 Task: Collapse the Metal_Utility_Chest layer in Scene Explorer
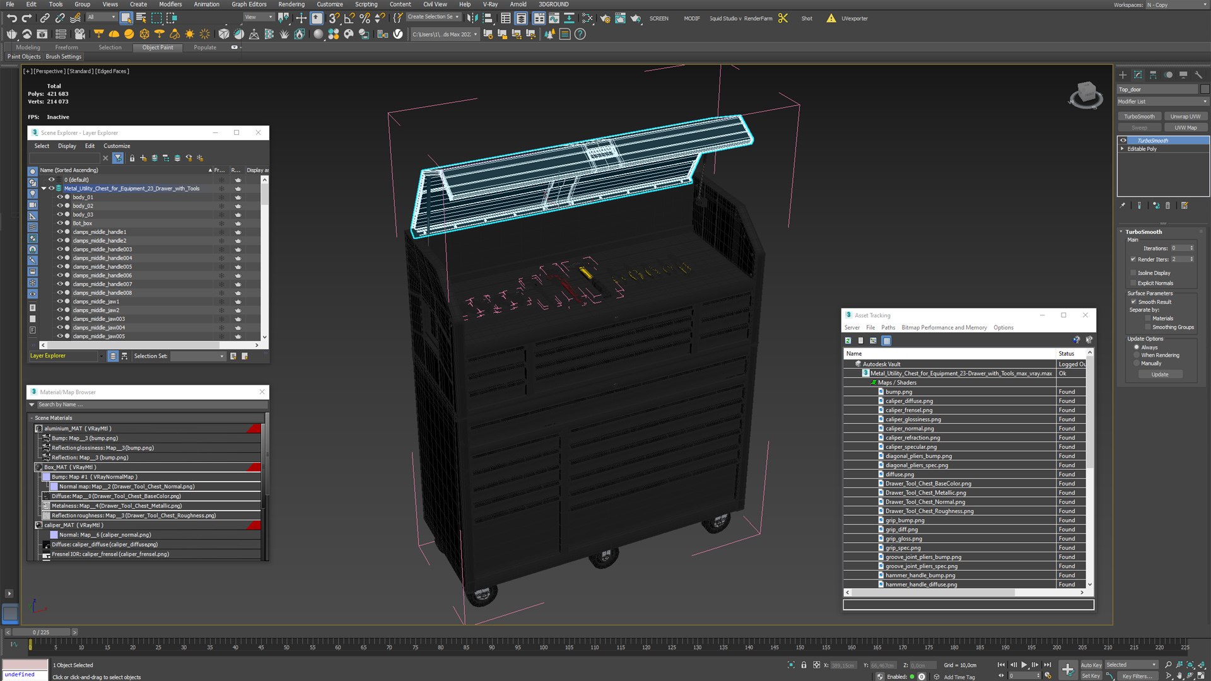point(44,189)
